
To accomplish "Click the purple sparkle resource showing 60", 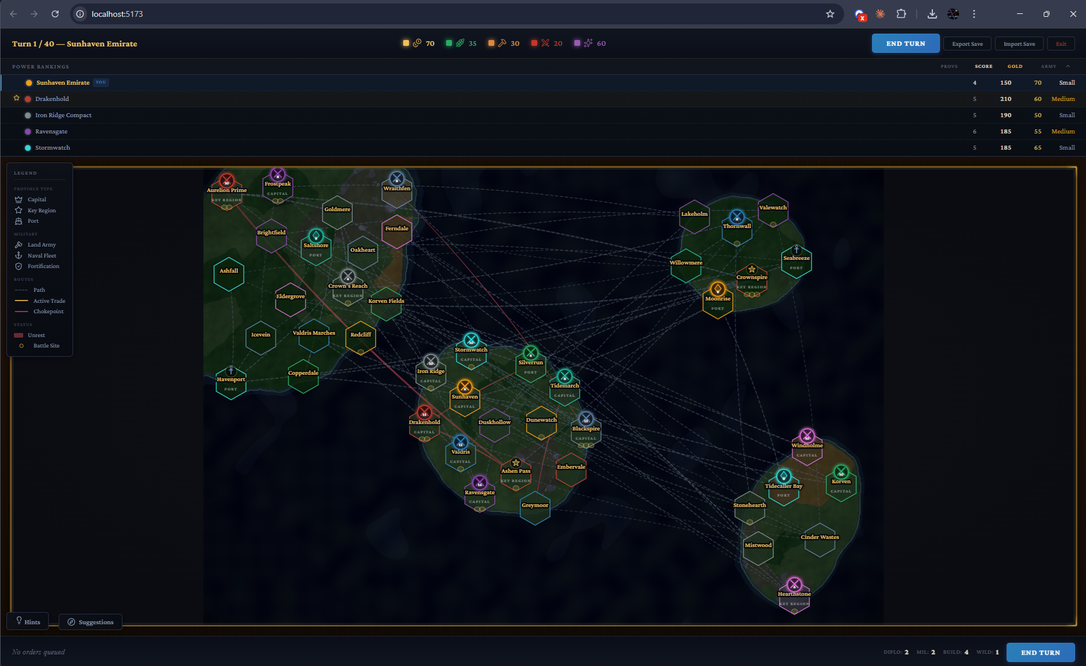I will [x=588, y=43].
